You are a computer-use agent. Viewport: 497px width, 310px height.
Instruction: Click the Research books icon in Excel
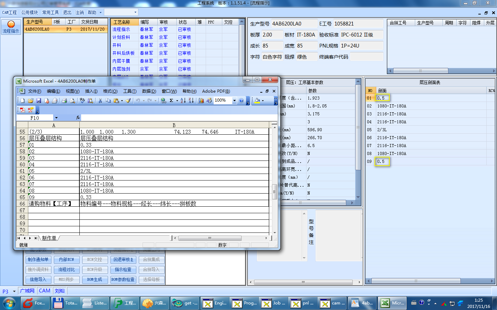pos(90,101)
